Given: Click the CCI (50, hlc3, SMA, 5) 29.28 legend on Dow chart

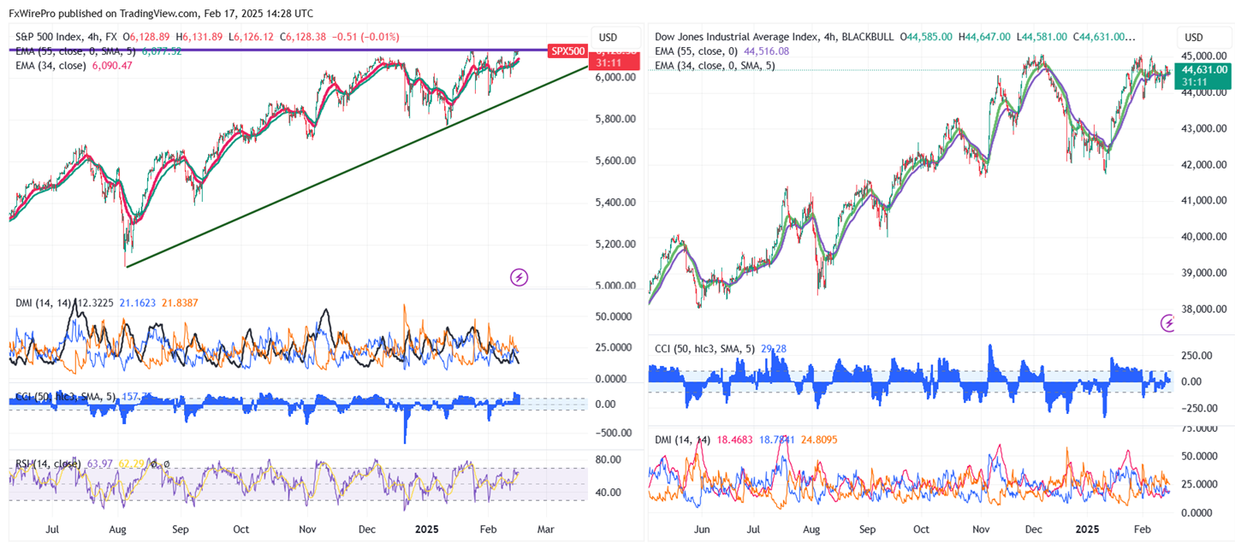Looking at the screenshot, I should (721, 348).
